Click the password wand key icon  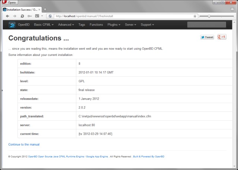click(x=30, y=16)
